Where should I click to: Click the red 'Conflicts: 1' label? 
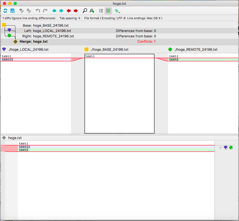click(x=146, y=41)
